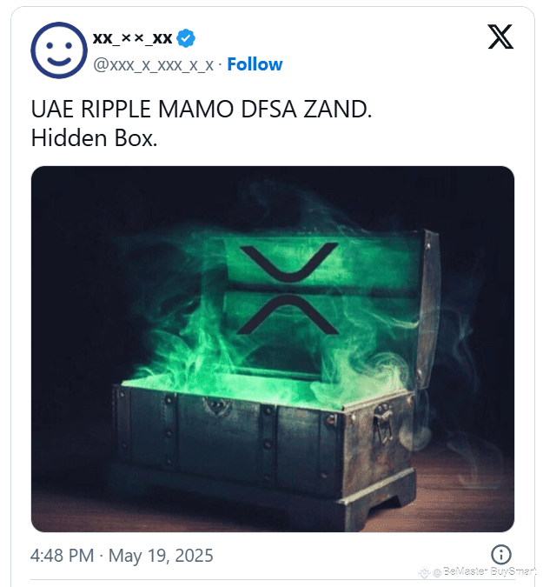Open the smiley face profile avatar
The image size is (543, 587).
coord(59,50)
